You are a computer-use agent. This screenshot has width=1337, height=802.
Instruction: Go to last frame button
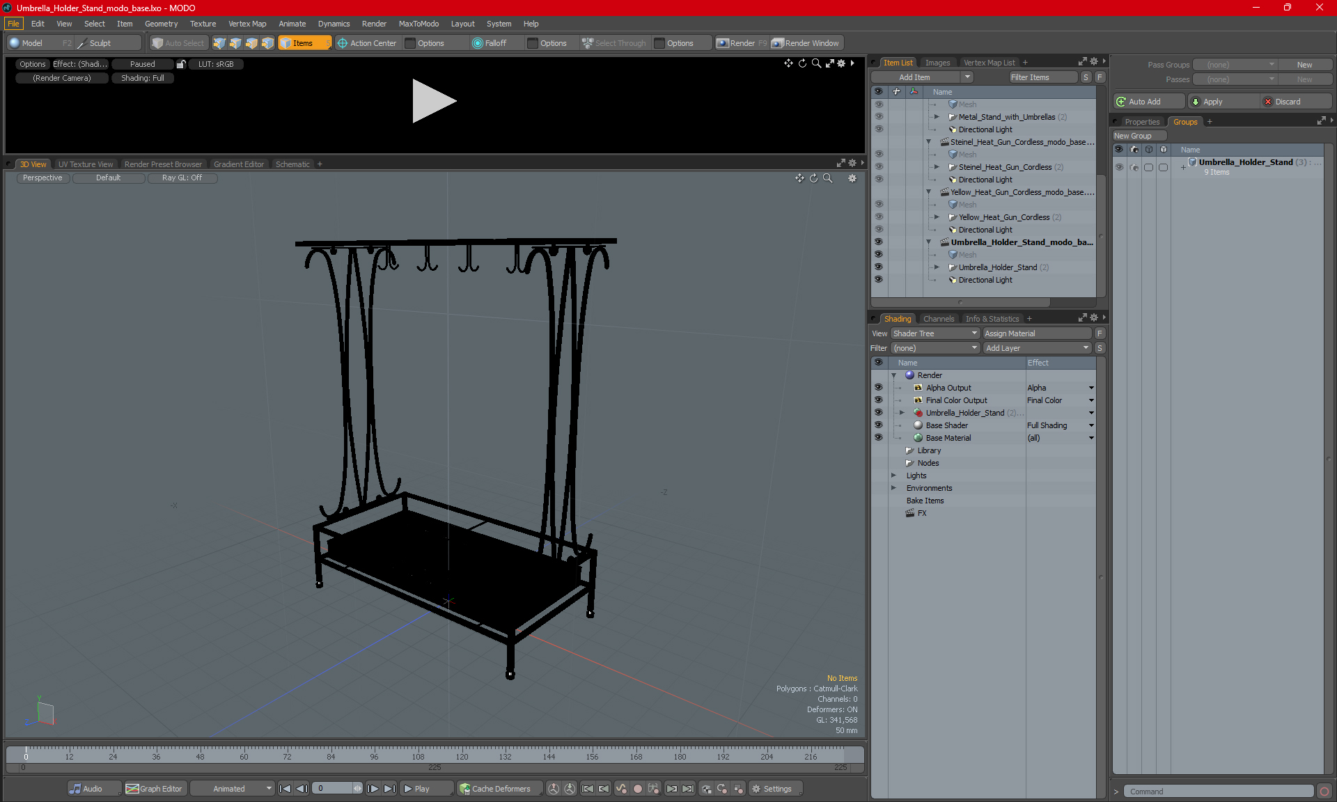click(x=389, y=789)
